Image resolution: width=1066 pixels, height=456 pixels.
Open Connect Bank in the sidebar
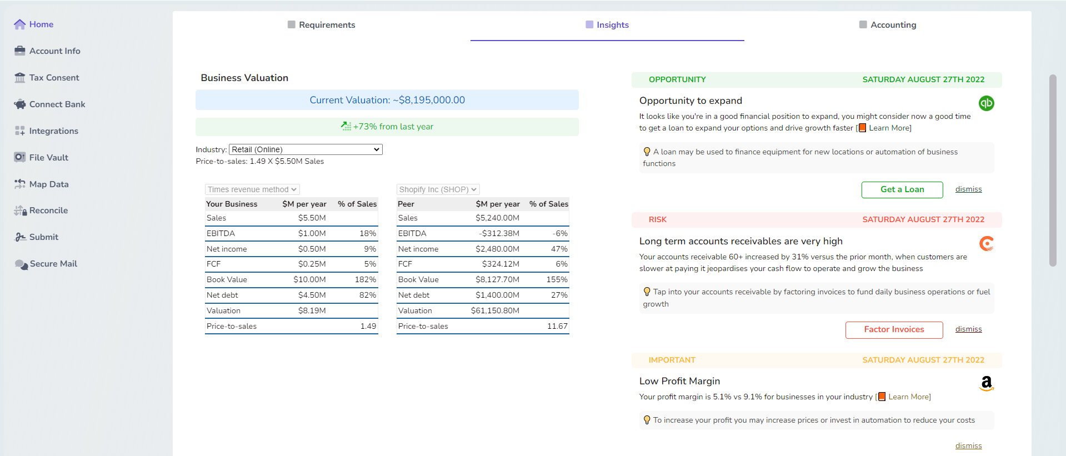49,104
